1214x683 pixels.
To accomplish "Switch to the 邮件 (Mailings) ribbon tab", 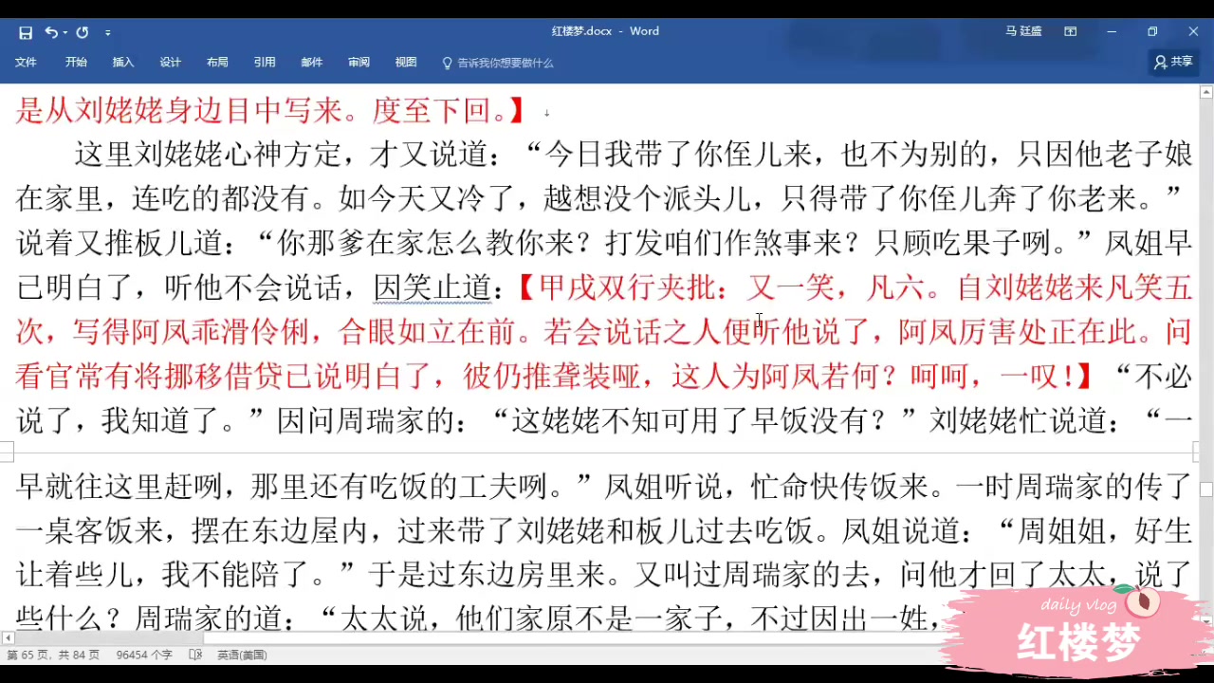I will tap(311, 63).
